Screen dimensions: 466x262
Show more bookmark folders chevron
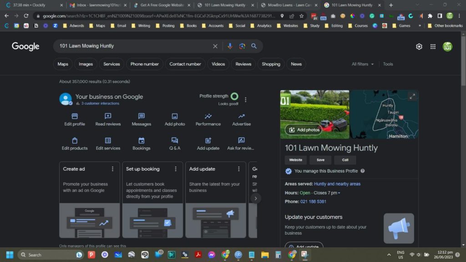click(420, 25)
